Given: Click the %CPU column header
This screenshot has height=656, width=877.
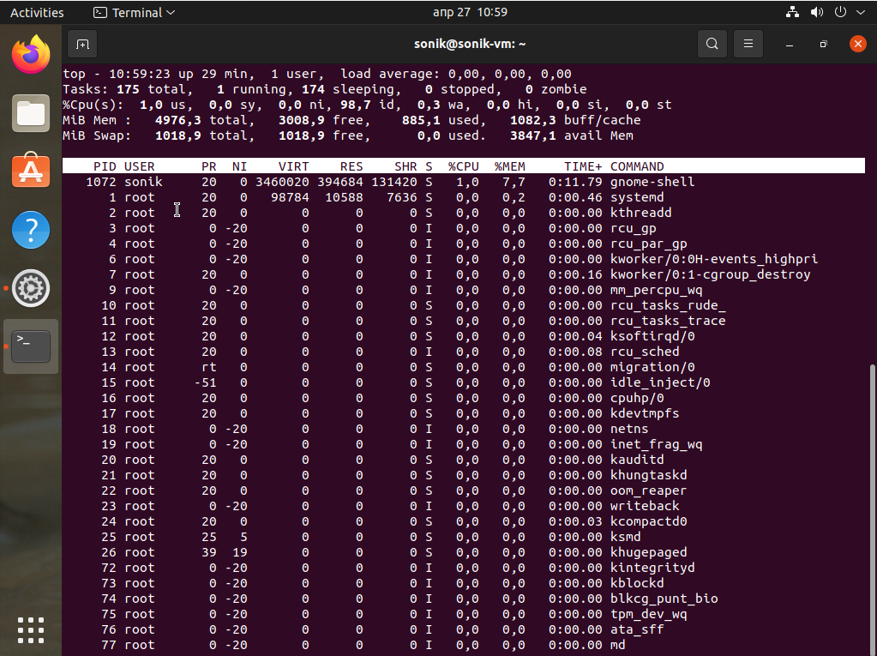Looking at the screenshot, I should [x=463, y=166].
